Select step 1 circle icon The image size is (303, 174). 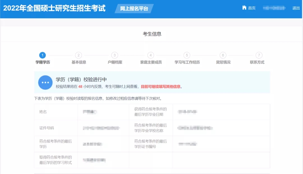43,55
